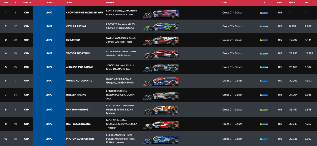Click Michelin tyre logo in DKR Engineering row
Image resolution: width=317 pixels, height=146 pixels.
pyautogui.click(x=264, y=110)
